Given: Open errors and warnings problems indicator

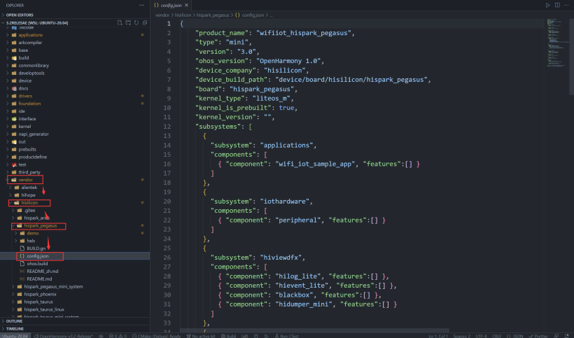Looking at the screenshot, I should (118, 336).
